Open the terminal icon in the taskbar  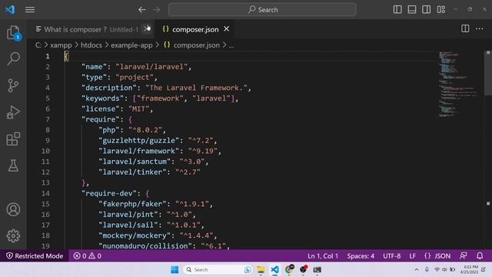[x=317, y=269]
